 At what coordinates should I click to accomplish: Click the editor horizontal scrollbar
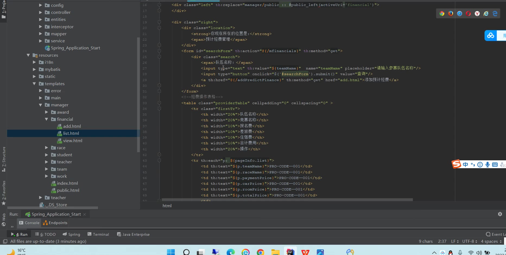[287, 200]
